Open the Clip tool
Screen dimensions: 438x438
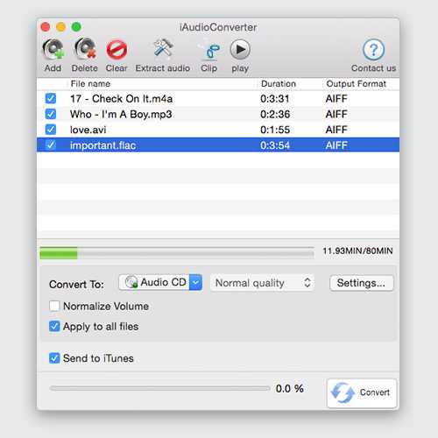point(209,50)
